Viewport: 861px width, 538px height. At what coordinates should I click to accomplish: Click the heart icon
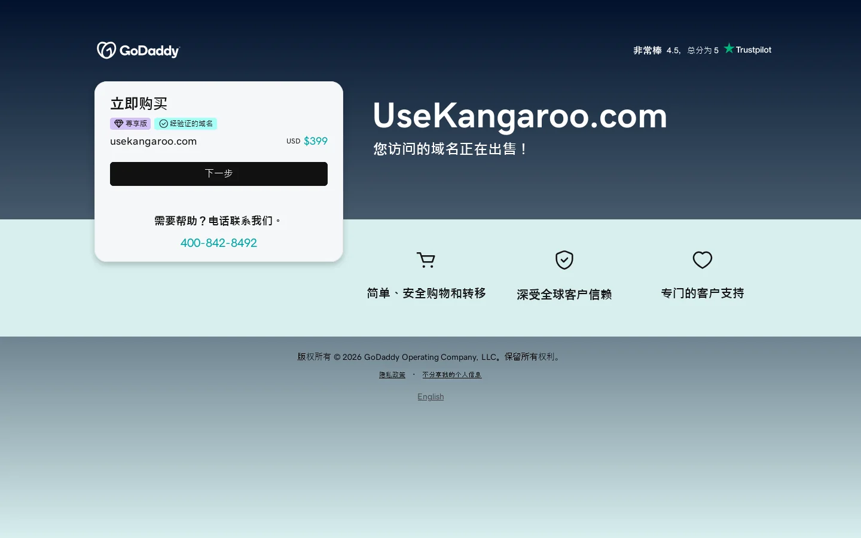[x=703, y=260]
